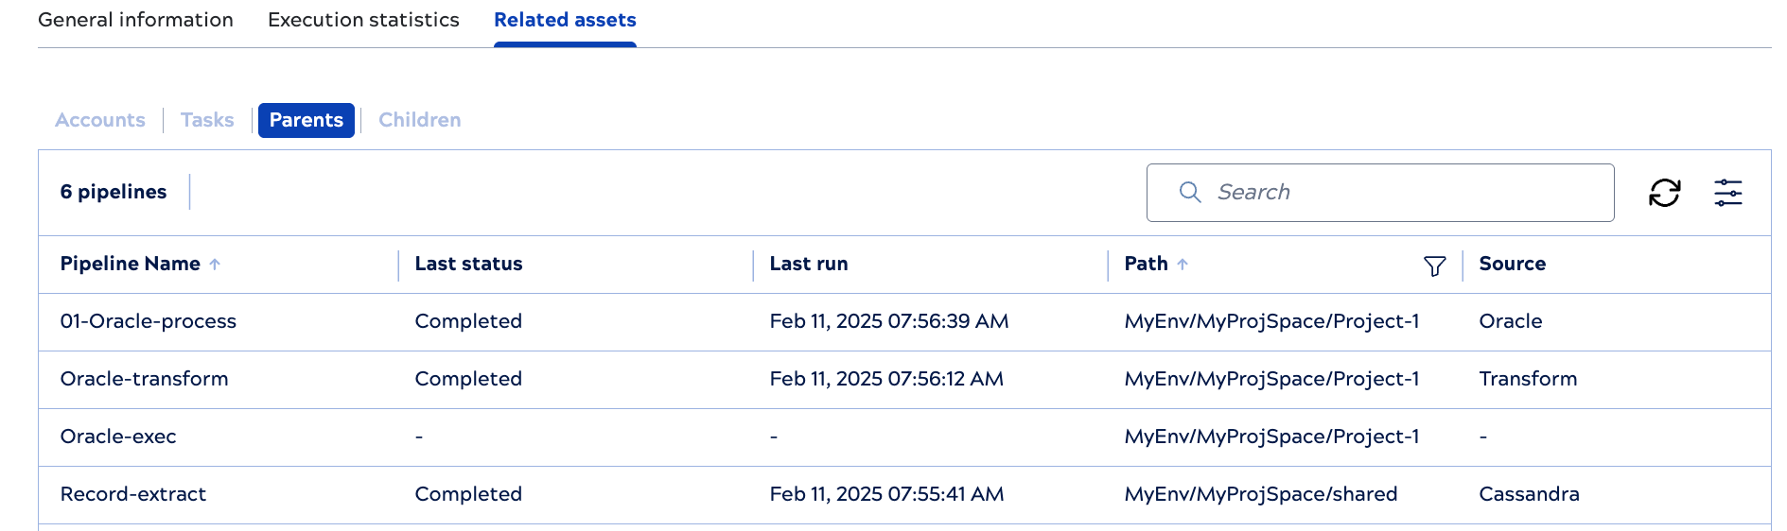
Task: Open the Execution statistics tab
Action: click(363, 20)
